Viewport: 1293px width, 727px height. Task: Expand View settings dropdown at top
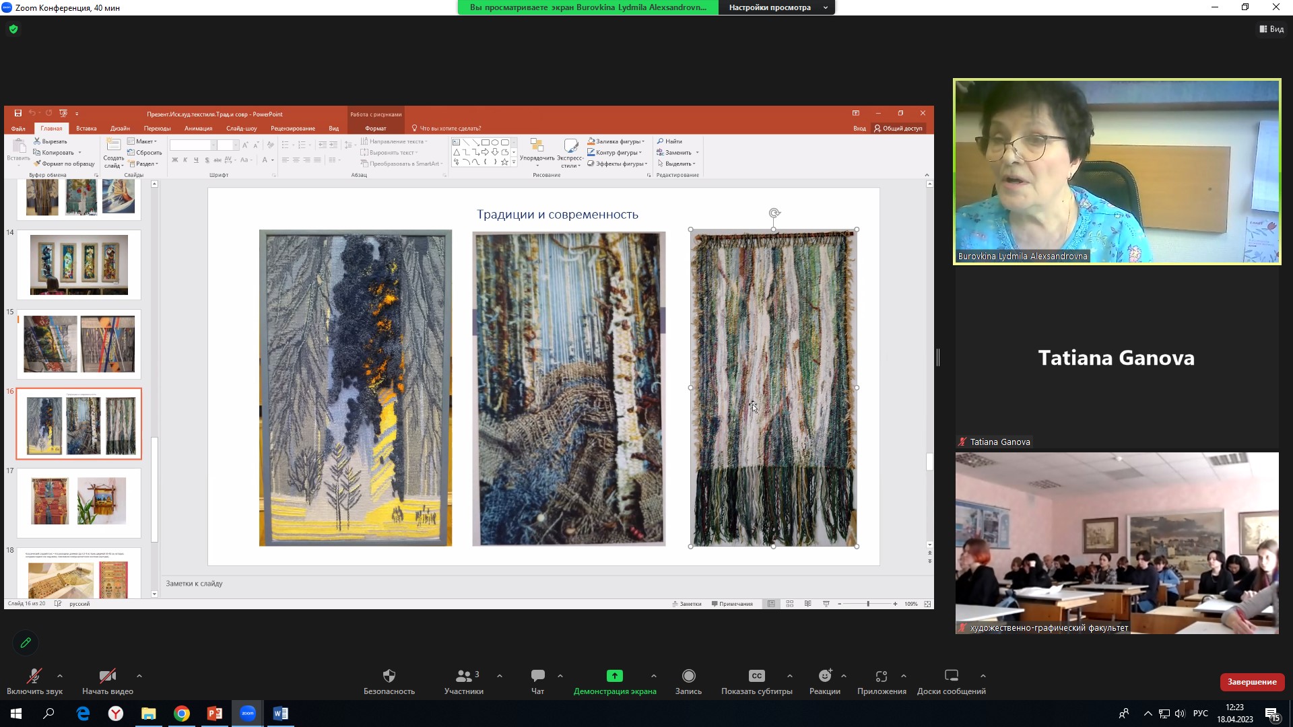click(776, 7)
